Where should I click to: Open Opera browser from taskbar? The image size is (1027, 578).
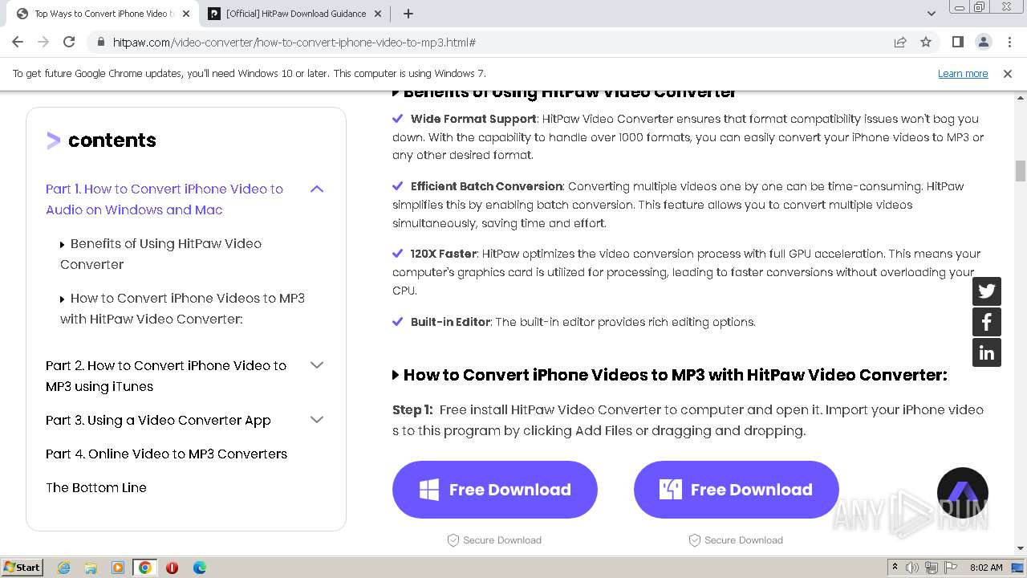[x=172, y=568]
